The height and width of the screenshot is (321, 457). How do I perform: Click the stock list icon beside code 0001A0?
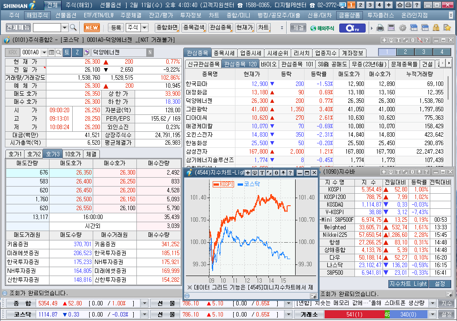coord(51,53)
